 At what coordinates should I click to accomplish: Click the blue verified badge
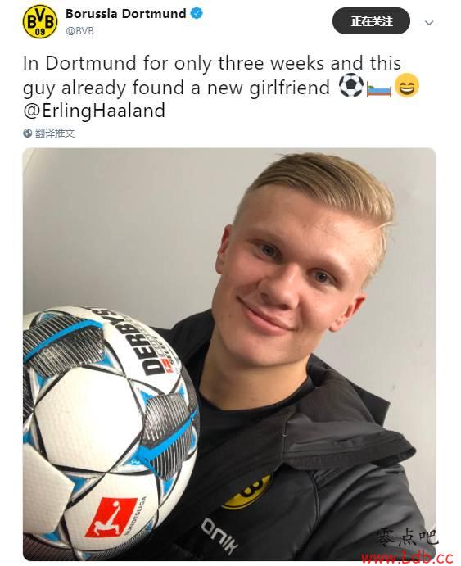pyautogui.click(x=197, y=14)
